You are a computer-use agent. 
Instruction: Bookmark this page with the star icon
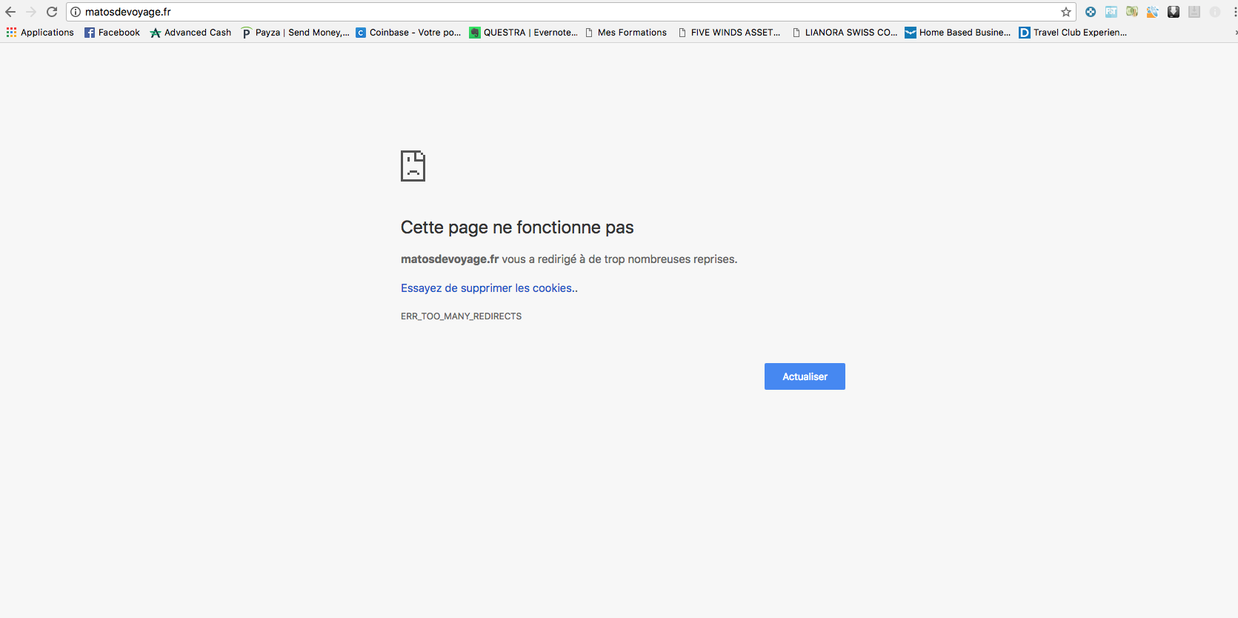coord(1066,12)
